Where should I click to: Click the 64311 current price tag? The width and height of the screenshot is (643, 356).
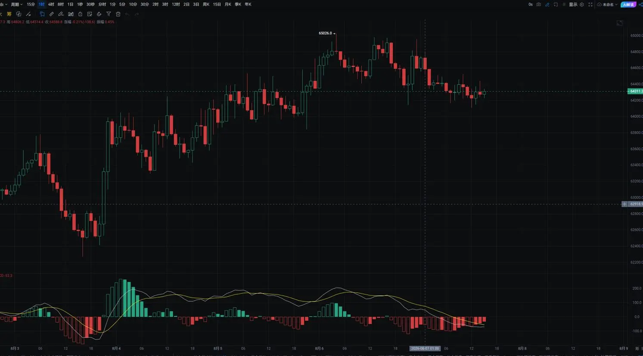click(635, 91)
